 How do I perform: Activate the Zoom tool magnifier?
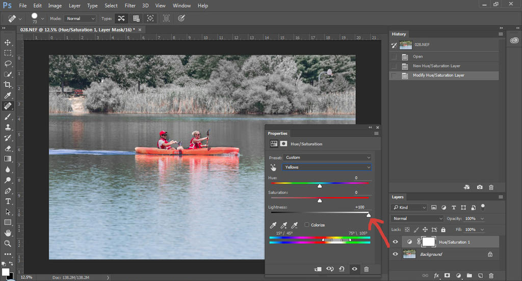pyautogui.click(x=8, y=244)
